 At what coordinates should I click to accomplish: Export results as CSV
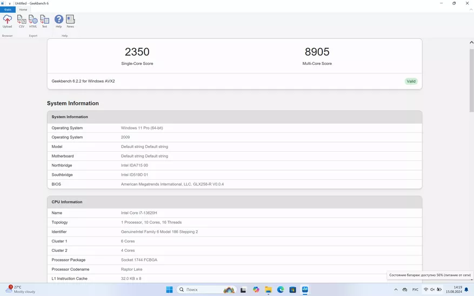click(22, 21)
